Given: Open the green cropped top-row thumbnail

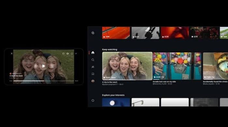Looking at the screenshot, I should [x=224, y=33].
